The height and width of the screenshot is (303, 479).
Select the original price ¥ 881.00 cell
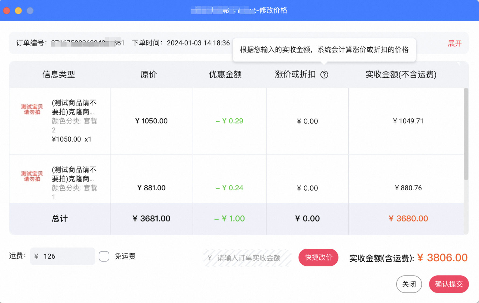click(x=152, y=188)
